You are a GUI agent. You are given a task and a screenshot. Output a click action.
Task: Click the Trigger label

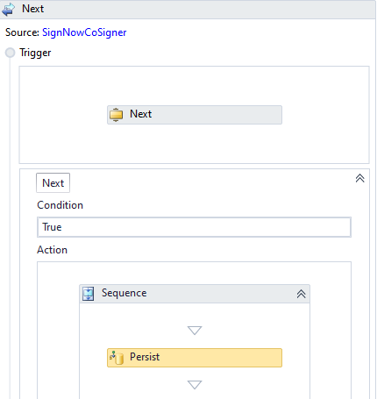35,53
